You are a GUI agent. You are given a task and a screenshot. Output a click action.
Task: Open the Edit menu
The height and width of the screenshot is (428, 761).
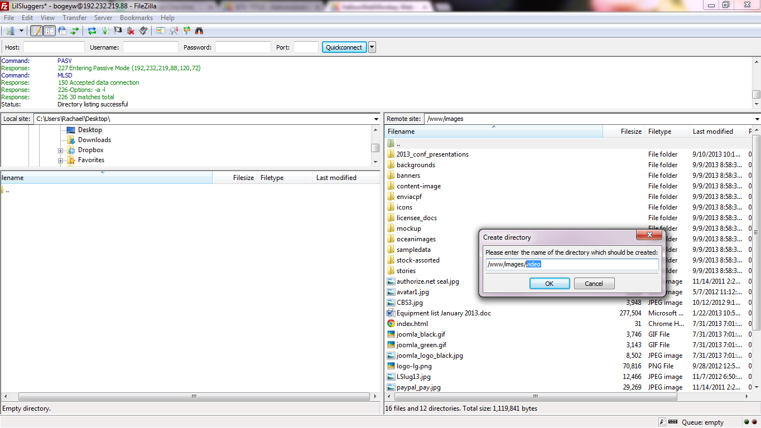click(x=27, y=18)
